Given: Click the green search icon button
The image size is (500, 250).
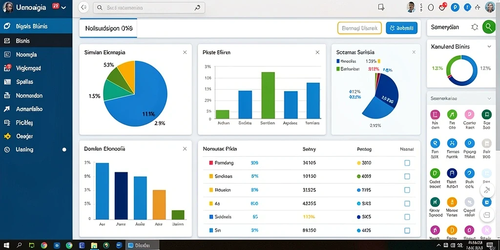Looking at the screenshot, I should [x=488, y=27].
